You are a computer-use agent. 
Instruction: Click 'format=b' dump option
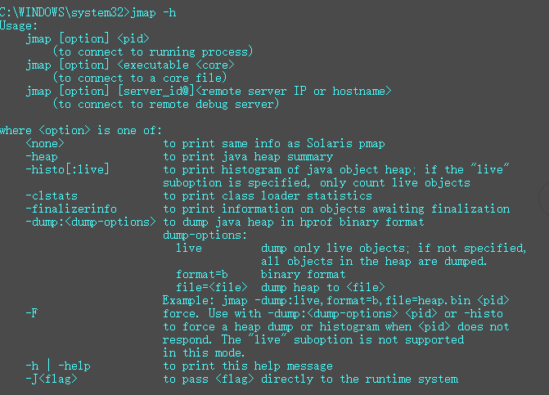coord(202,274)
